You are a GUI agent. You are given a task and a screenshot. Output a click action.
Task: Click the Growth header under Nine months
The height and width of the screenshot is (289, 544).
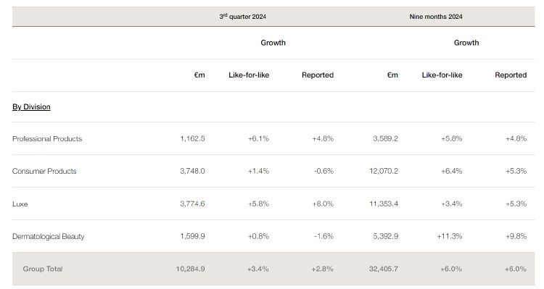pyautogui.click(x=466, y=43)
